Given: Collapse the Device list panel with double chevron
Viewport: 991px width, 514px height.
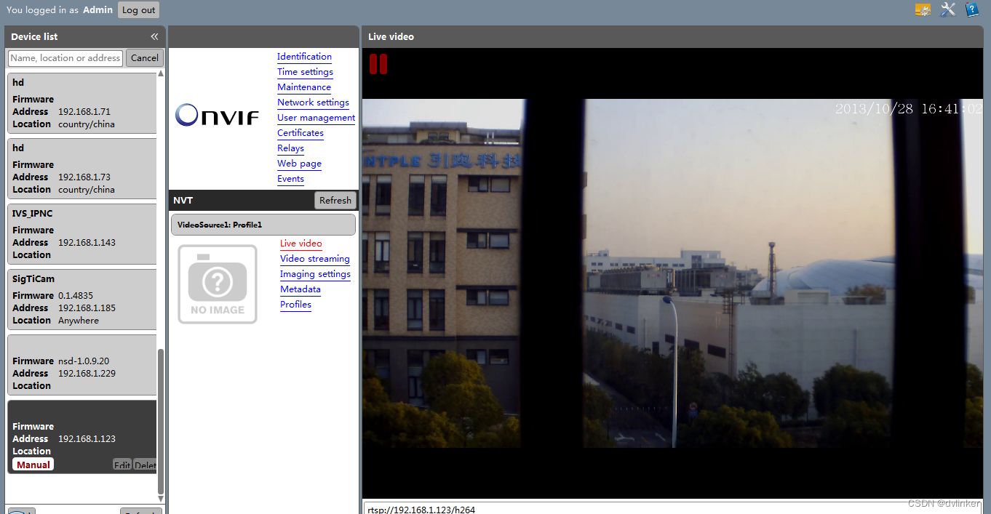Looking at the screenshot, I should click(154, 36).
